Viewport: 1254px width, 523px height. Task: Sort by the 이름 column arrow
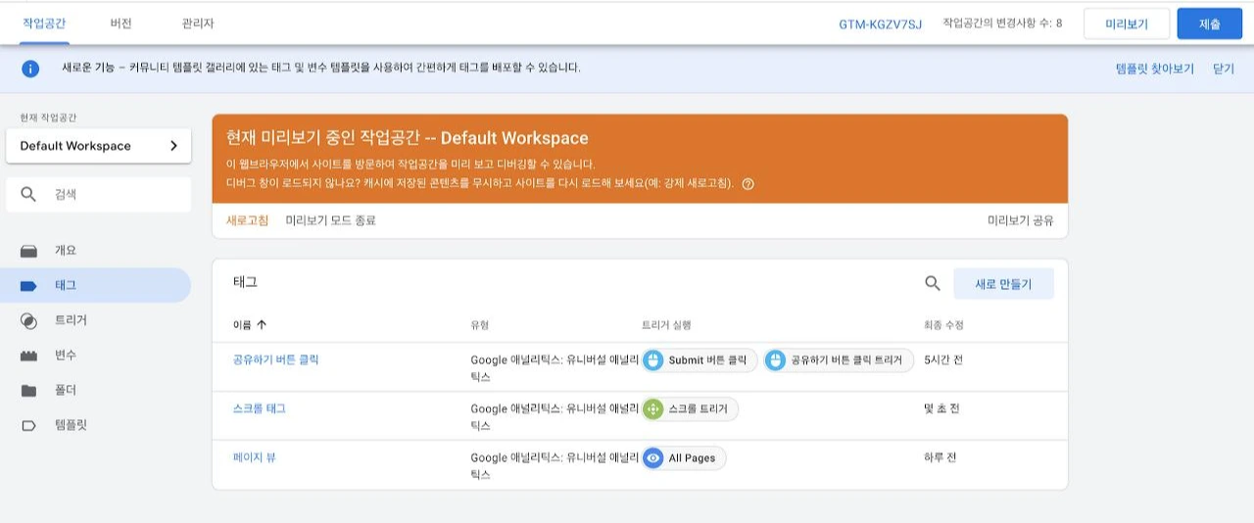[x=262, y=325]
